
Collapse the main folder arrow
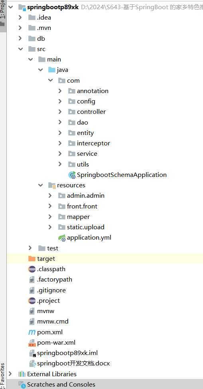click(x=30, y=59)
